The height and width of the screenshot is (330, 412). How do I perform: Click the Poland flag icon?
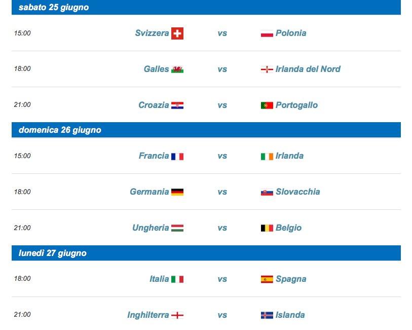(267, 33)
